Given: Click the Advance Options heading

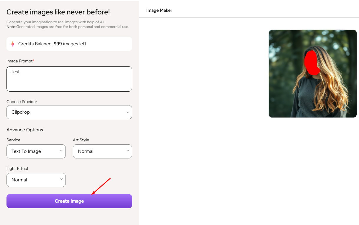Looking at the screenshot, I should point(25,130).
